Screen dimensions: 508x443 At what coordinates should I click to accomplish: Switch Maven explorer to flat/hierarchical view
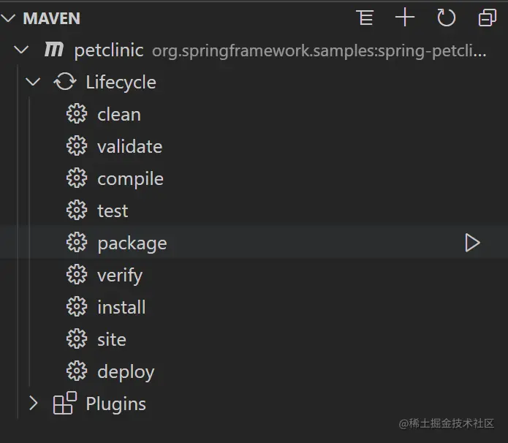(x=365, y=18)
